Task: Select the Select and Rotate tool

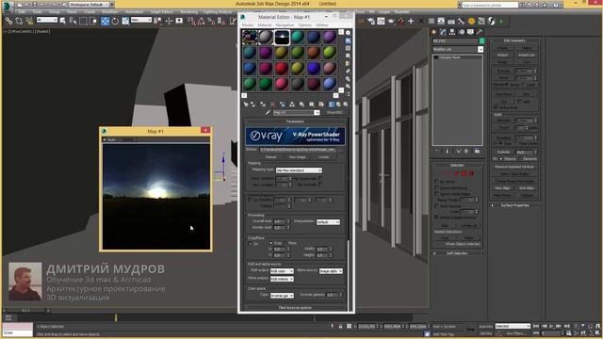Action: (x=115, y=21)
